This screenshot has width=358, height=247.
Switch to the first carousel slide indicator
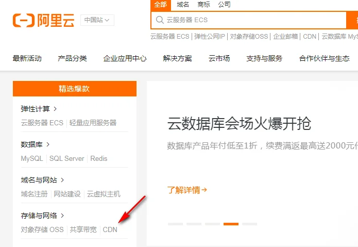click(175, 224)
